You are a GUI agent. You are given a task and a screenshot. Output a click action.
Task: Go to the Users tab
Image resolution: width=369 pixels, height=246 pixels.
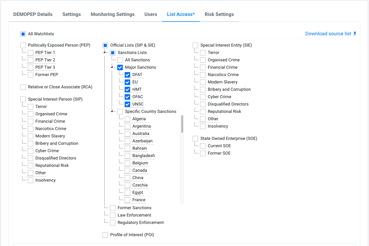[x=150, y=14]
